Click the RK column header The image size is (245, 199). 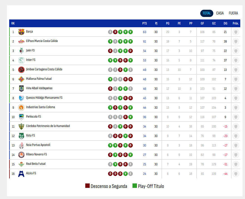[x=13, y=23]
